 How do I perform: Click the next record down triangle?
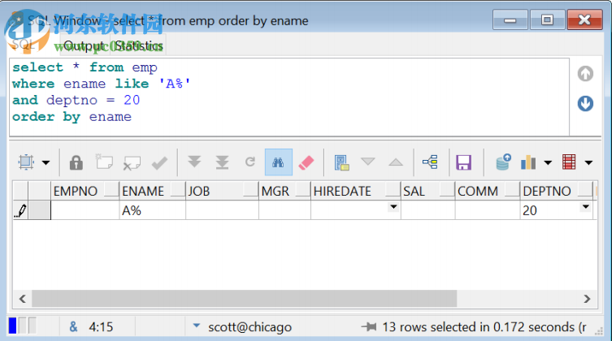pos(367,162)
